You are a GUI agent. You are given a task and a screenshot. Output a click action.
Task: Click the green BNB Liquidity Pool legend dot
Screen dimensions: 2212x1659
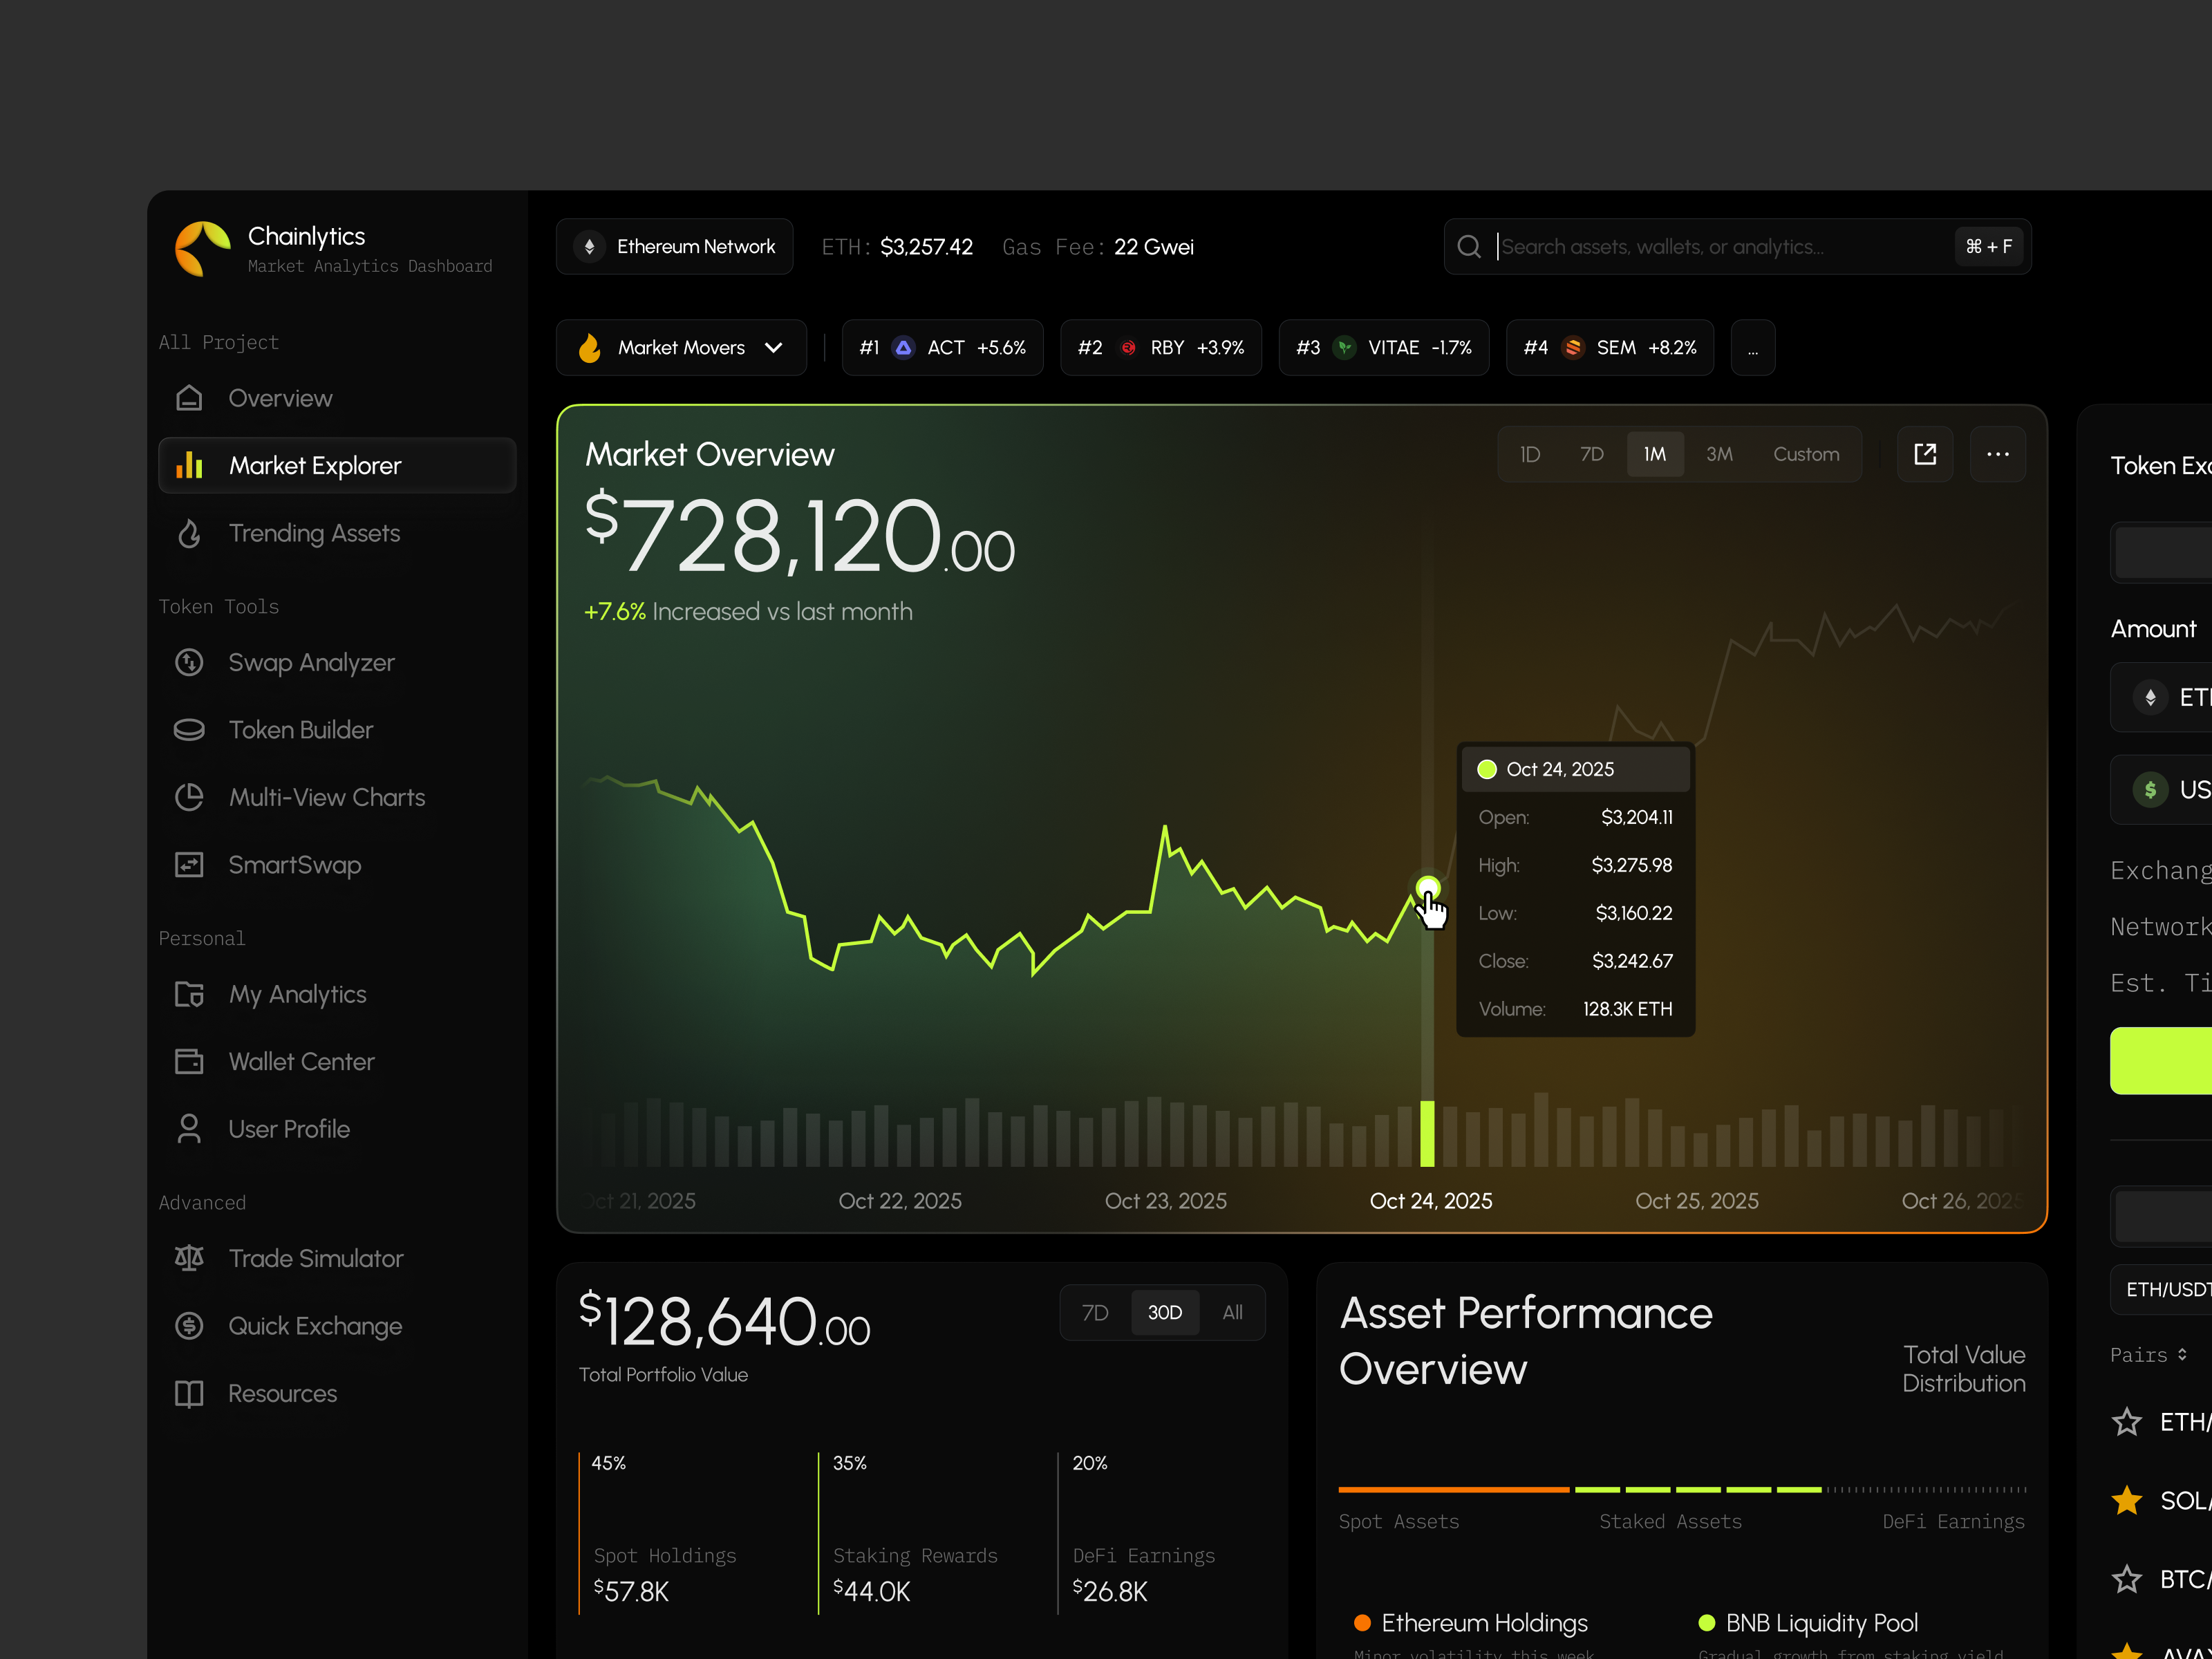(1707, 1623)
